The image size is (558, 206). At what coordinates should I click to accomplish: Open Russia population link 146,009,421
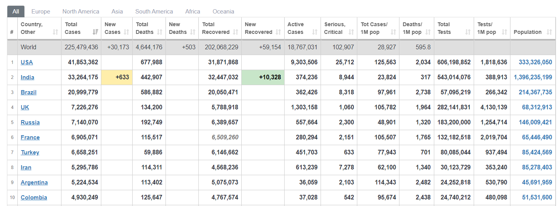tap(536, 122)
